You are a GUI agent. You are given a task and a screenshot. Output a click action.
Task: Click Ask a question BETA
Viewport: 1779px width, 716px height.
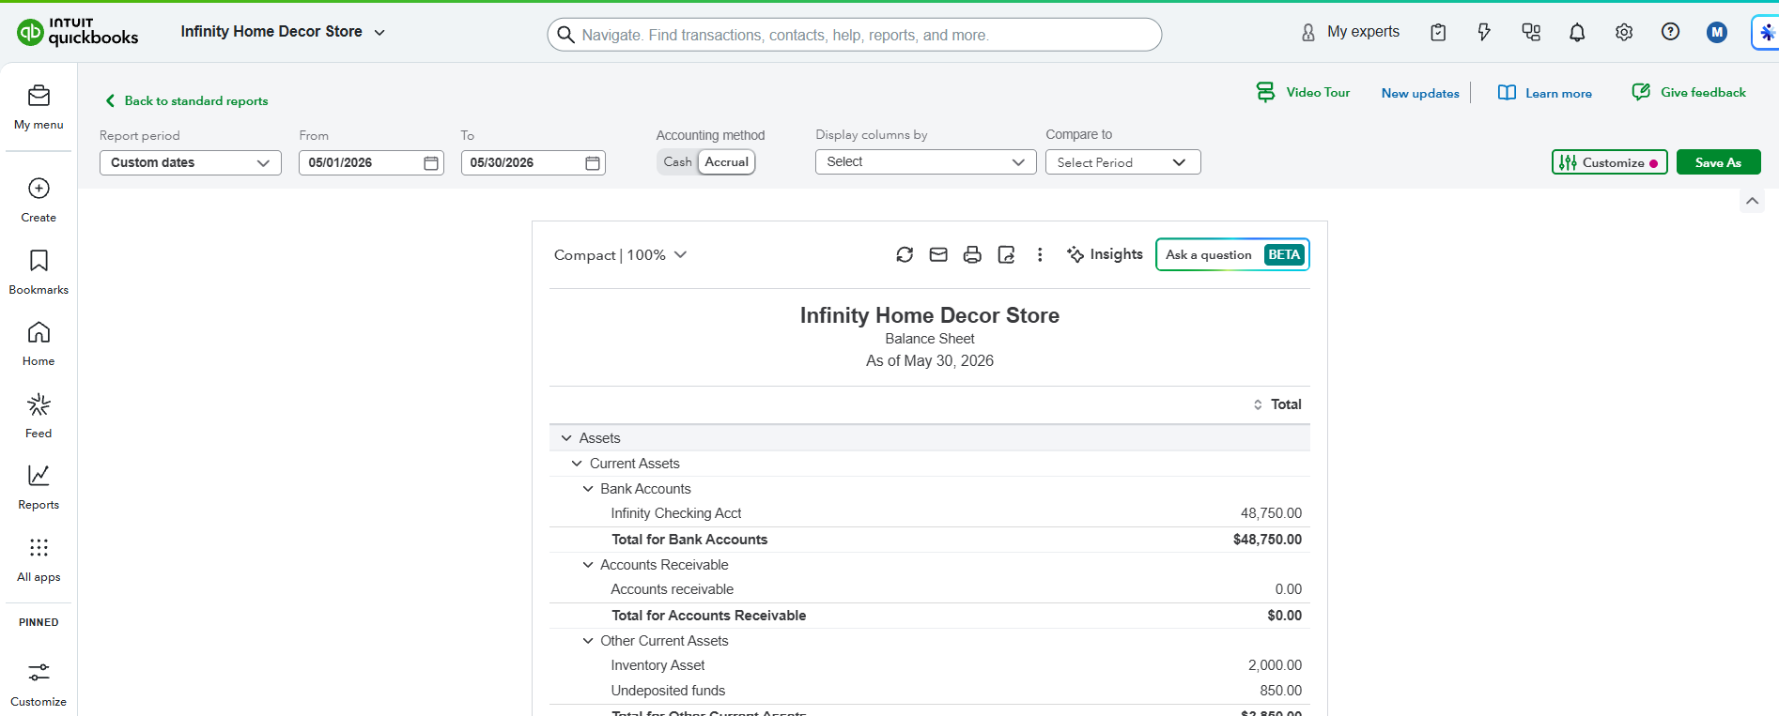(x=1232, y=254)
